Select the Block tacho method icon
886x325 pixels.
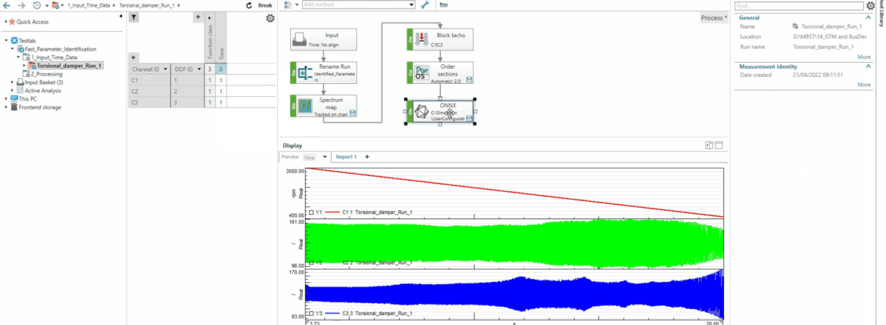421,39
